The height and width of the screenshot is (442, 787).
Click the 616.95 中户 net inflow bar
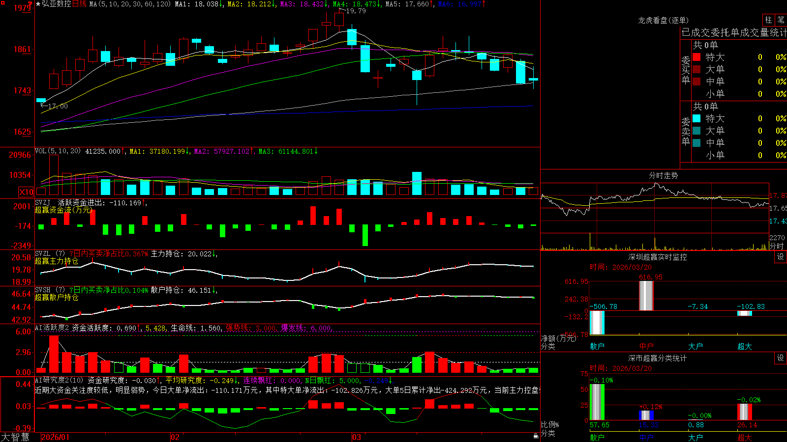pyautogui.click(x=646, y=296)
